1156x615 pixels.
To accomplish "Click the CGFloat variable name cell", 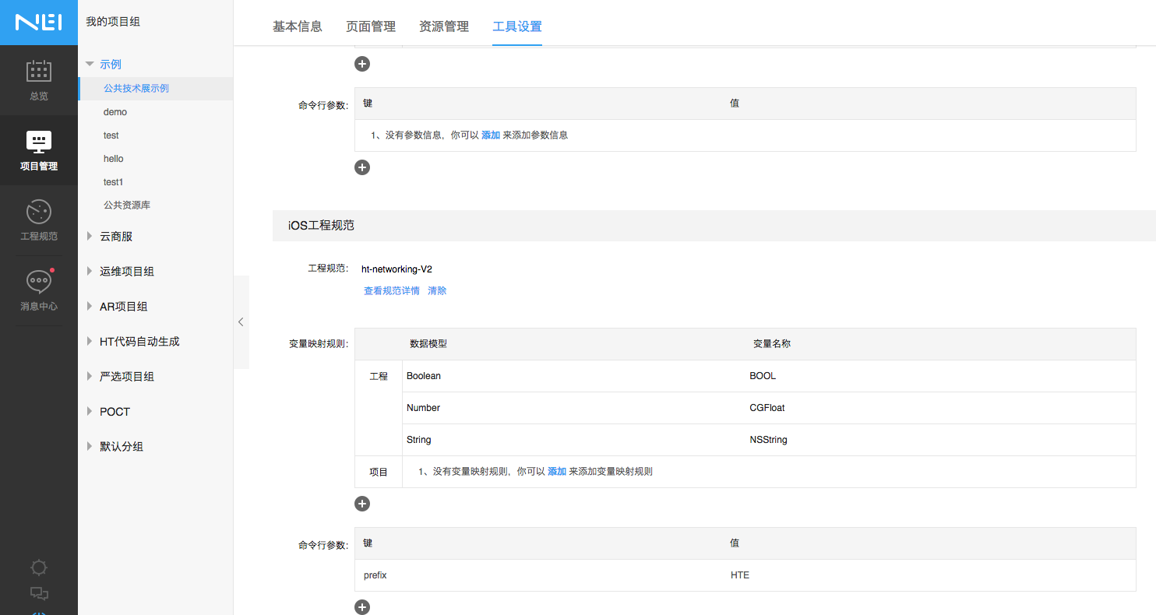I will click(x=940, y=408).
